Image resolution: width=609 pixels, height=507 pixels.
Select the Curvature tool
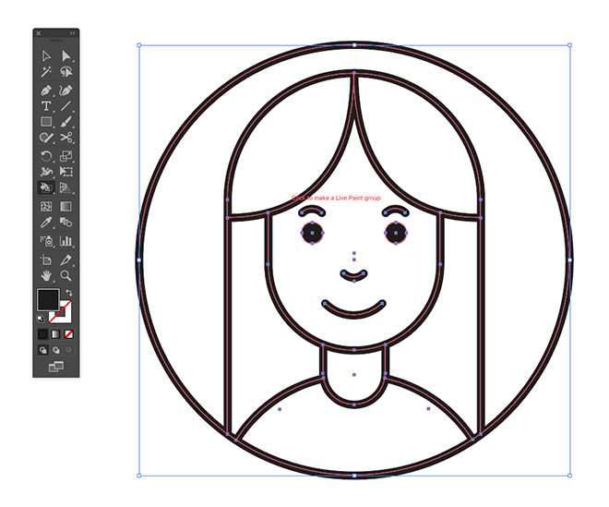coord(66,91)
